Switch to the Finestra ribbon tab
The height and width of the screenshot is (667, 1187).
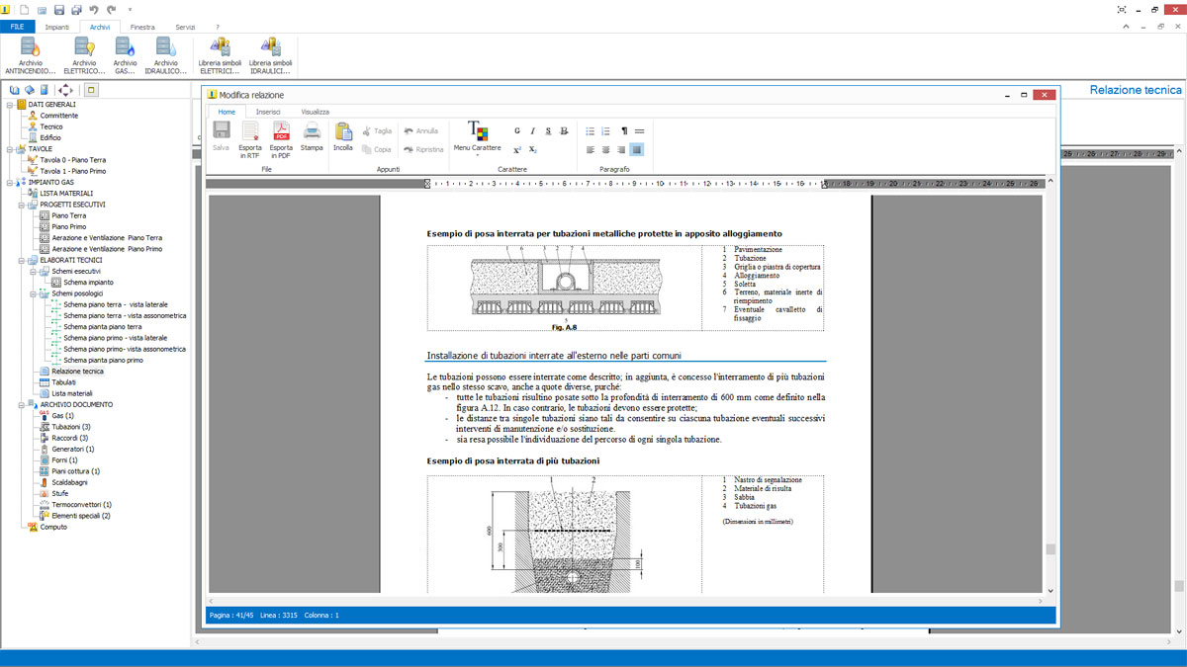142,27
